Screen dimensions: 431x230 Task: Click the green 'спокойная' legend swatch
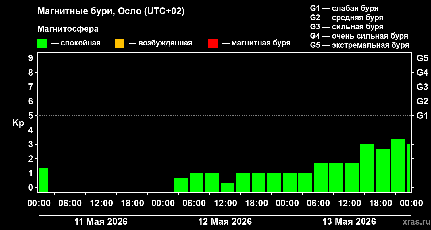pyautogui.click(x=42, y=43)
